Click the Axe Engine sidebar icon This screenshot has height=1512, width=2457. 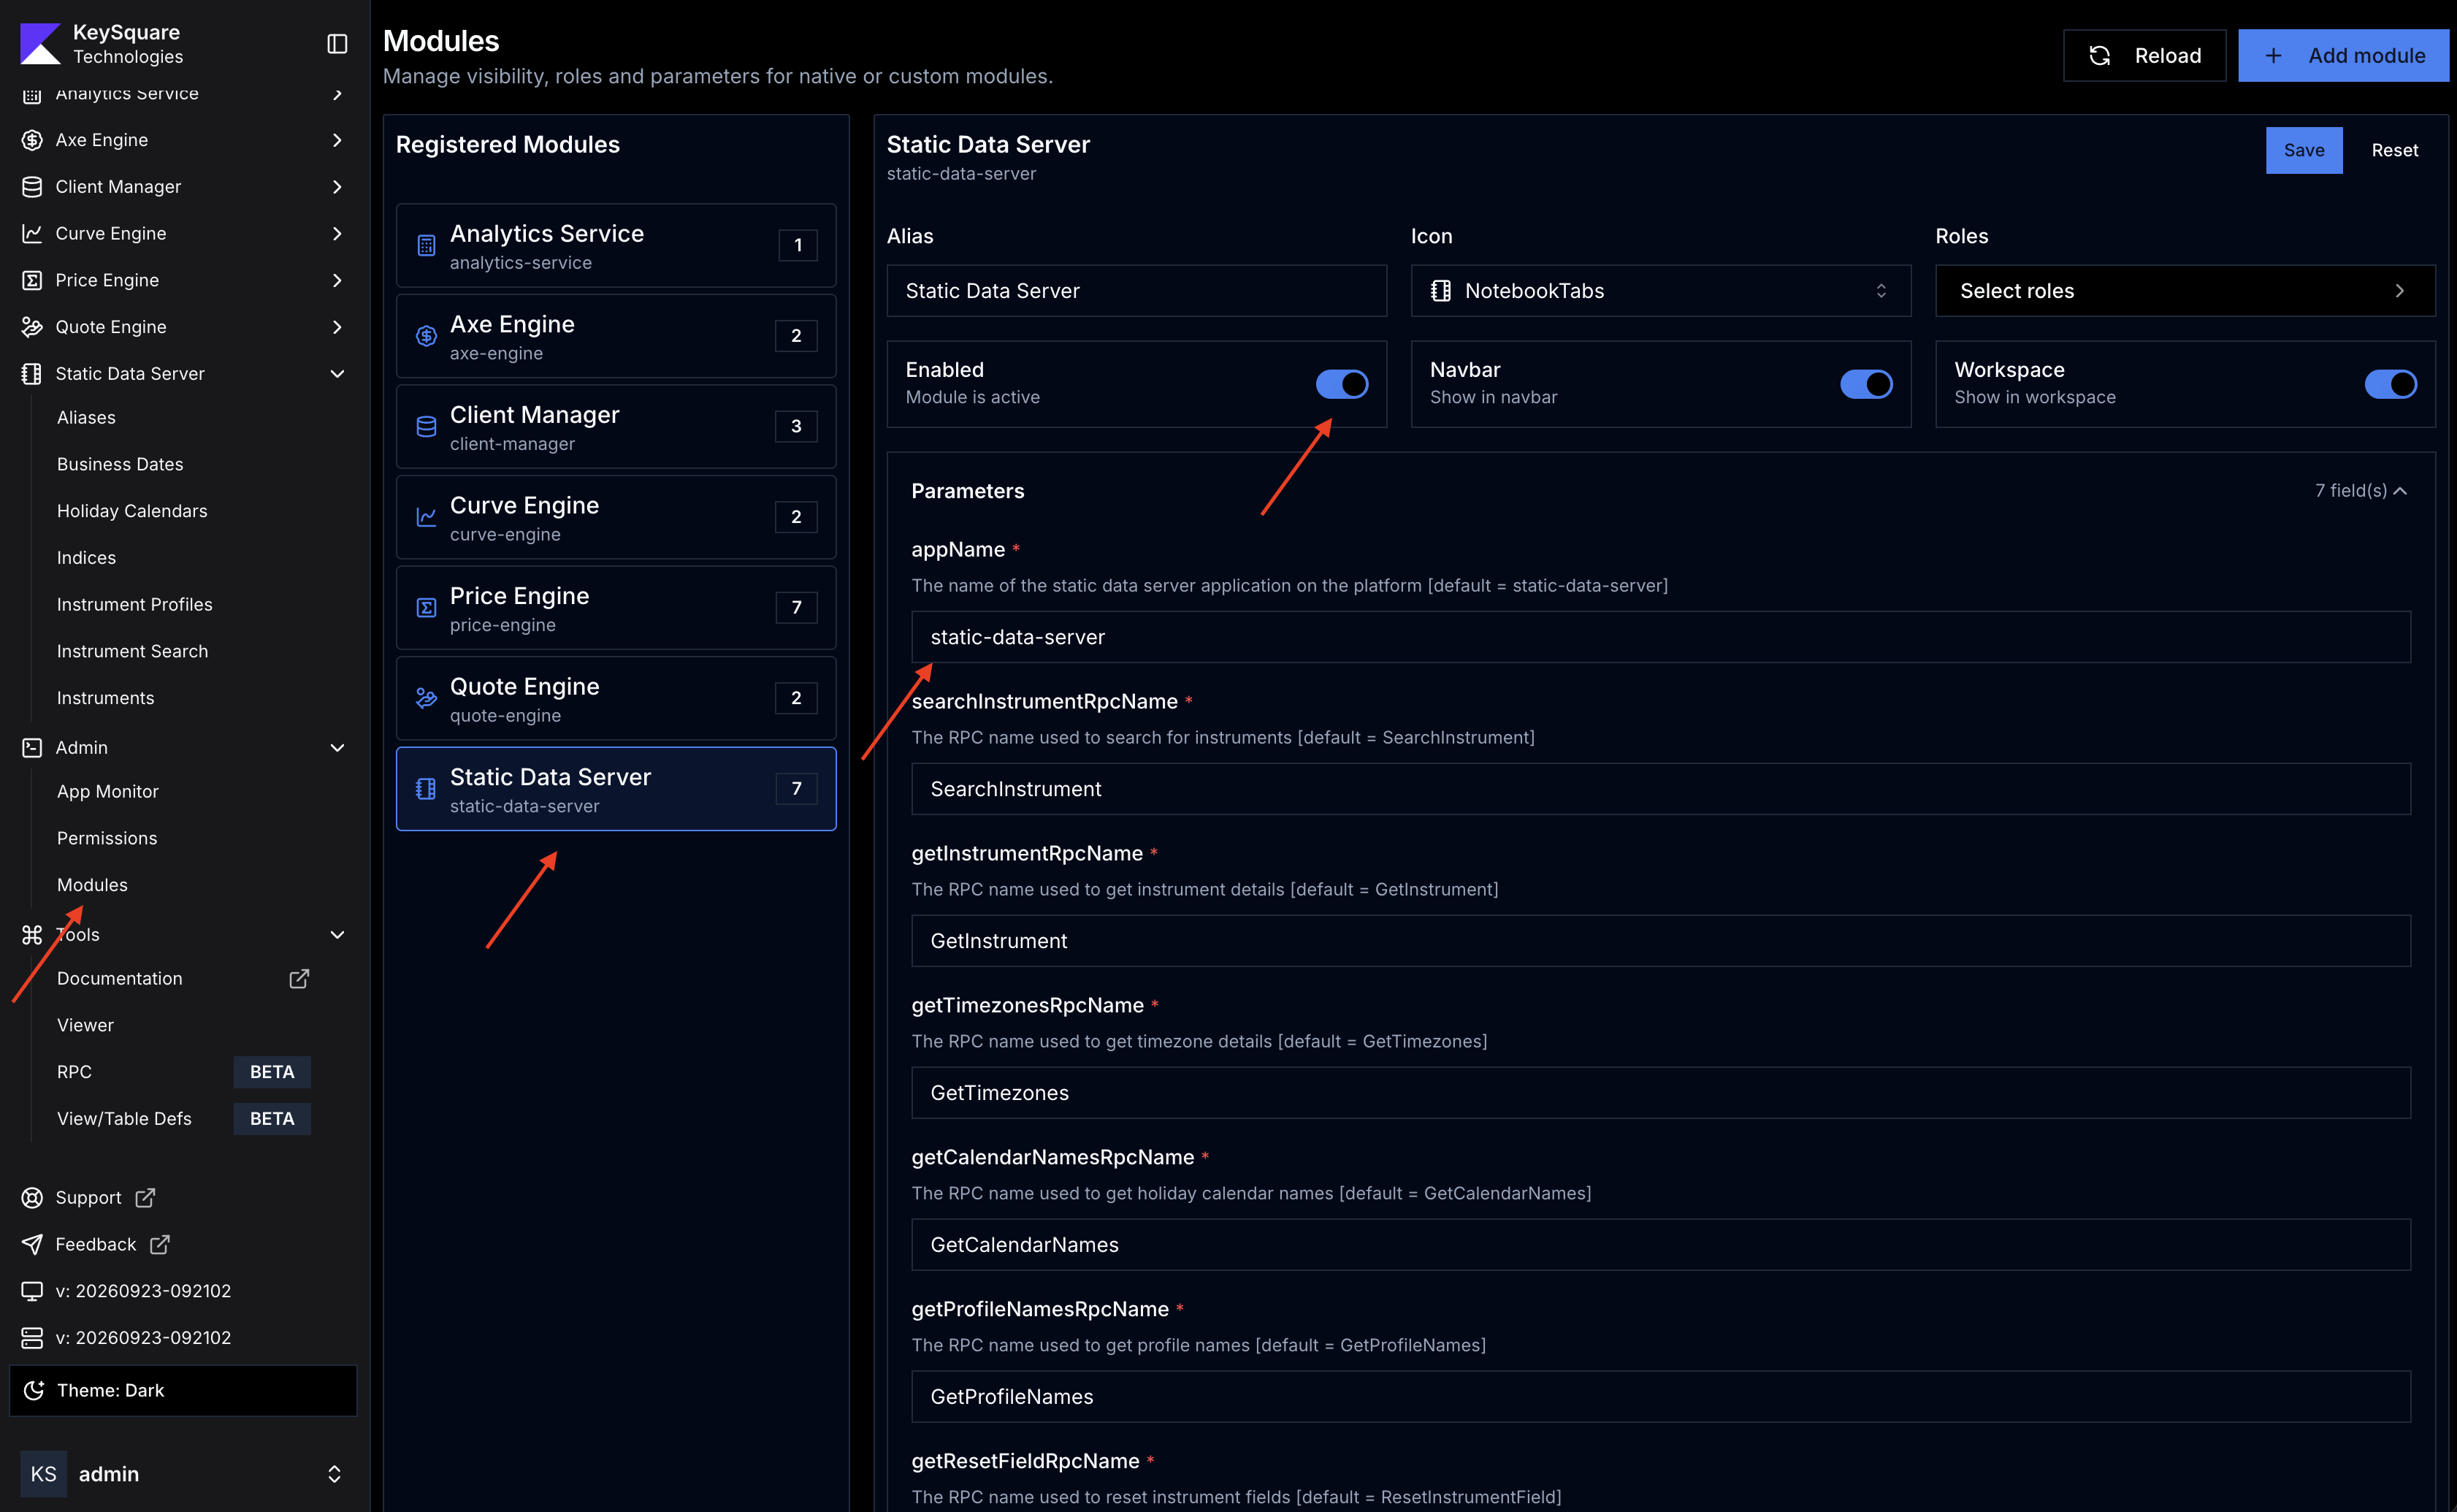[32, 140]
